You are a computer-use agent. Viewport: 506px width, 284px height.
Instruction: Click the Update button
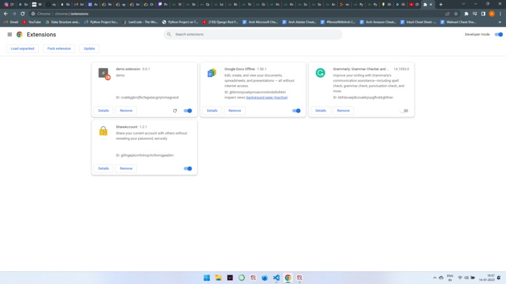[x=89, y=49]
